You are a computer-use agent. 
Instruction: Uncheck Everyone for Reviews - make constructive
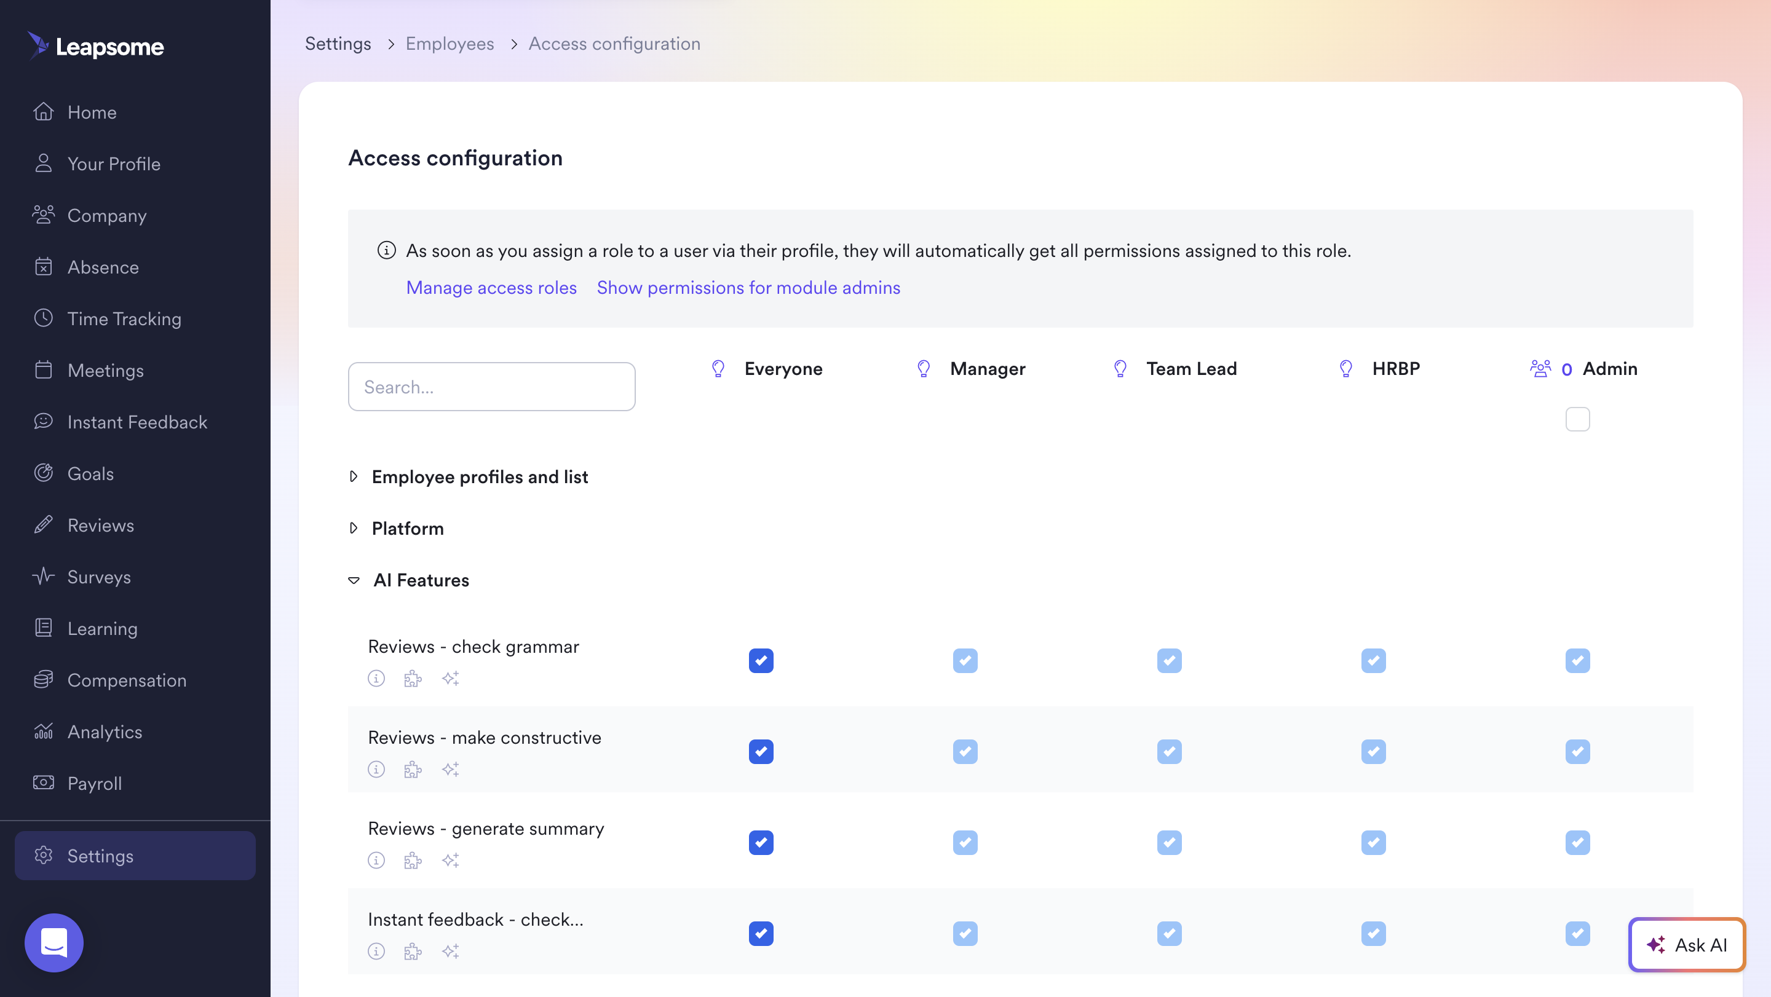click(761, 752)
